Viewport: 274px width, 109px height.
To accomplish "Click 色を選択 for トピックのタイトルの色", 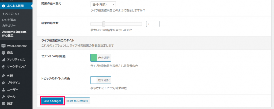I will click(104, 80).
